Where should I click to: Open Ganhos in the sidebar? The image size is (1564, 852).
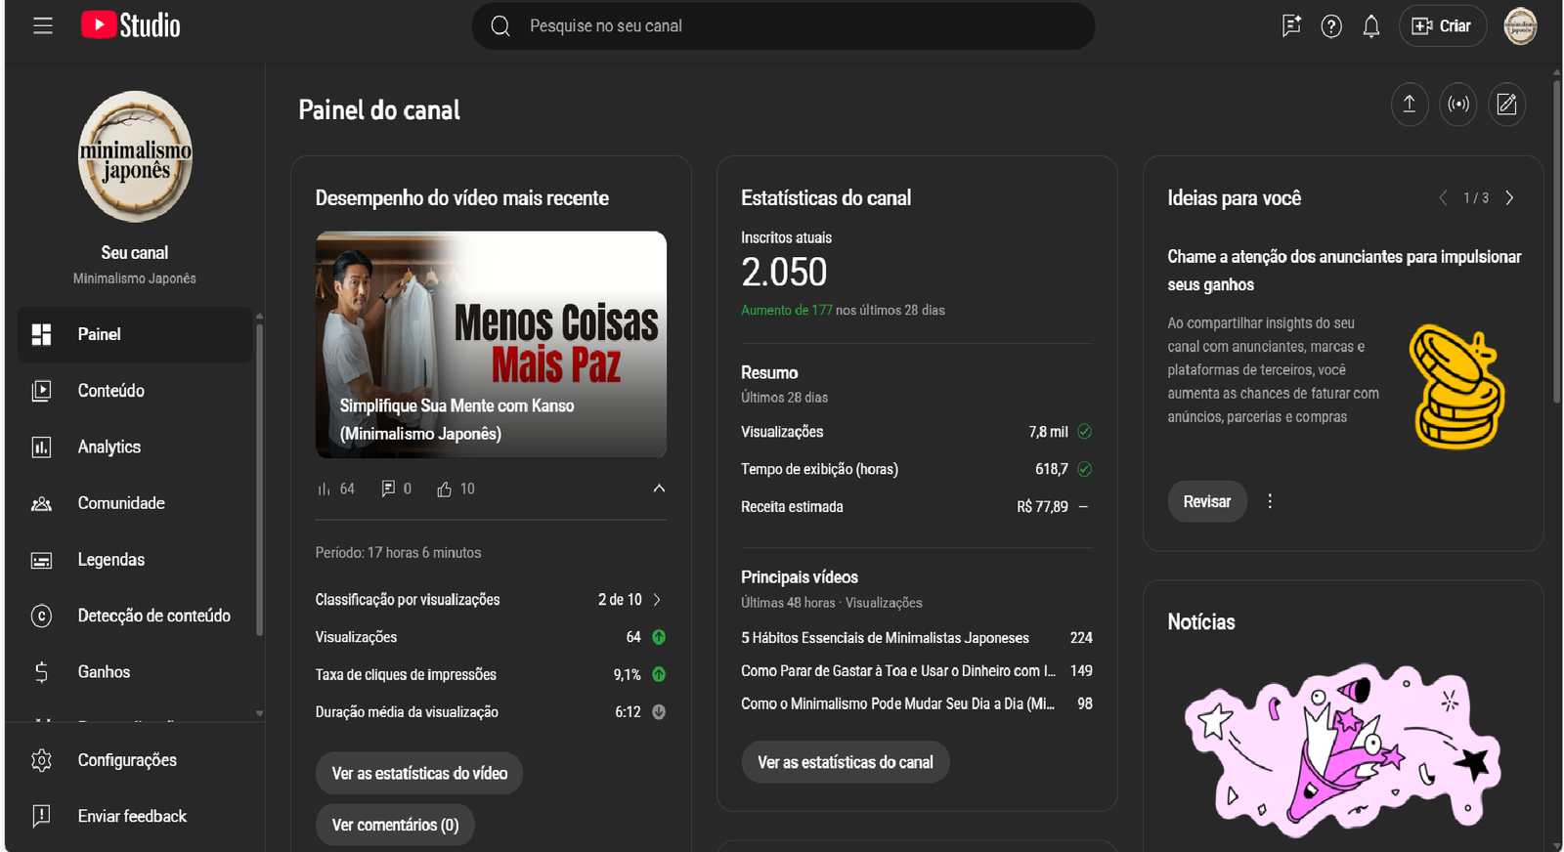[135, 672]
